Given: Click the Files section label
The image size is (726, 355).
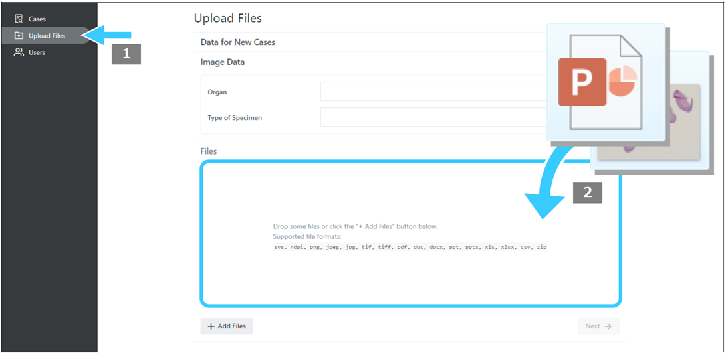Looking at the screenshot, I should (209, 151).
